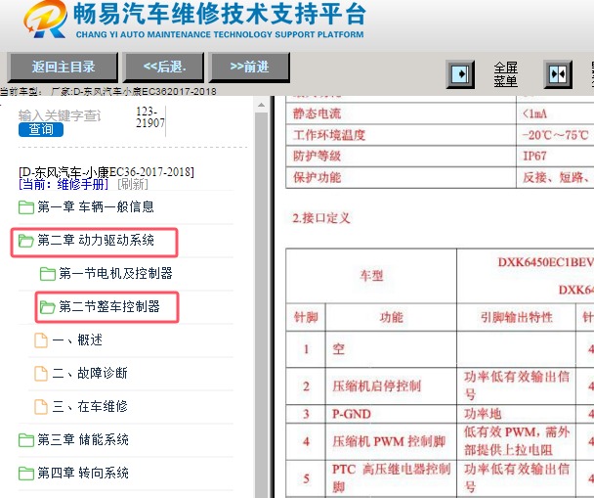Click the 空 function cell for pin 1
This screenshot has height=498, width=594.
391,349
